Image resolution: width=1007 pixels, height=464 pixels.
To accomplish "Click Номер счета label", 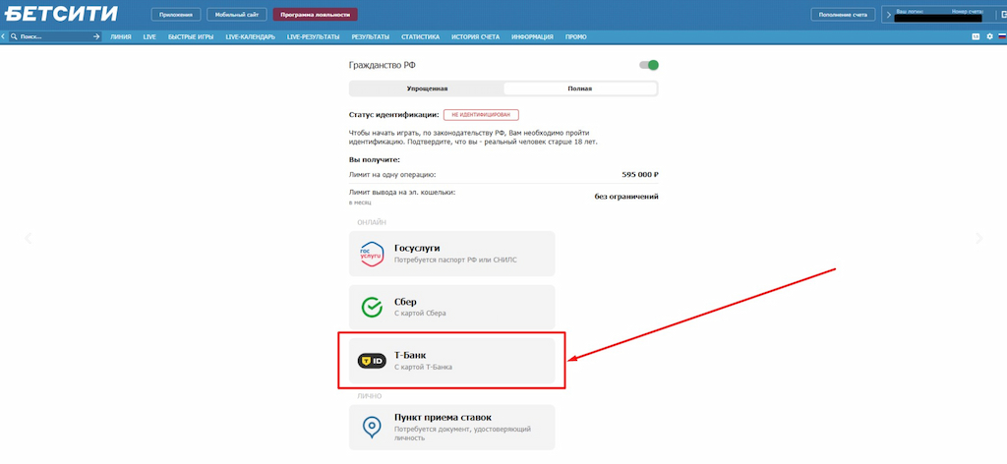I will [x=969, y=11].
